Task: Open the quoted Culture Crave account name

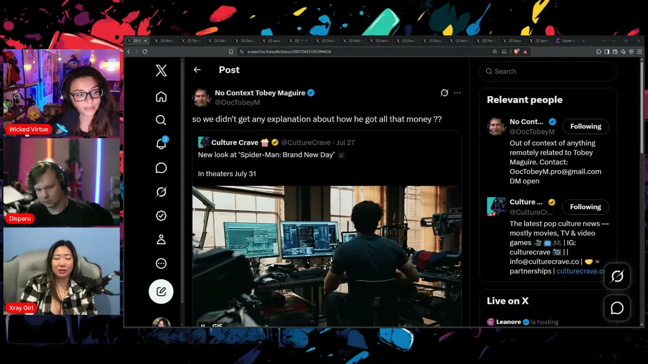Action: pos(235,143)
